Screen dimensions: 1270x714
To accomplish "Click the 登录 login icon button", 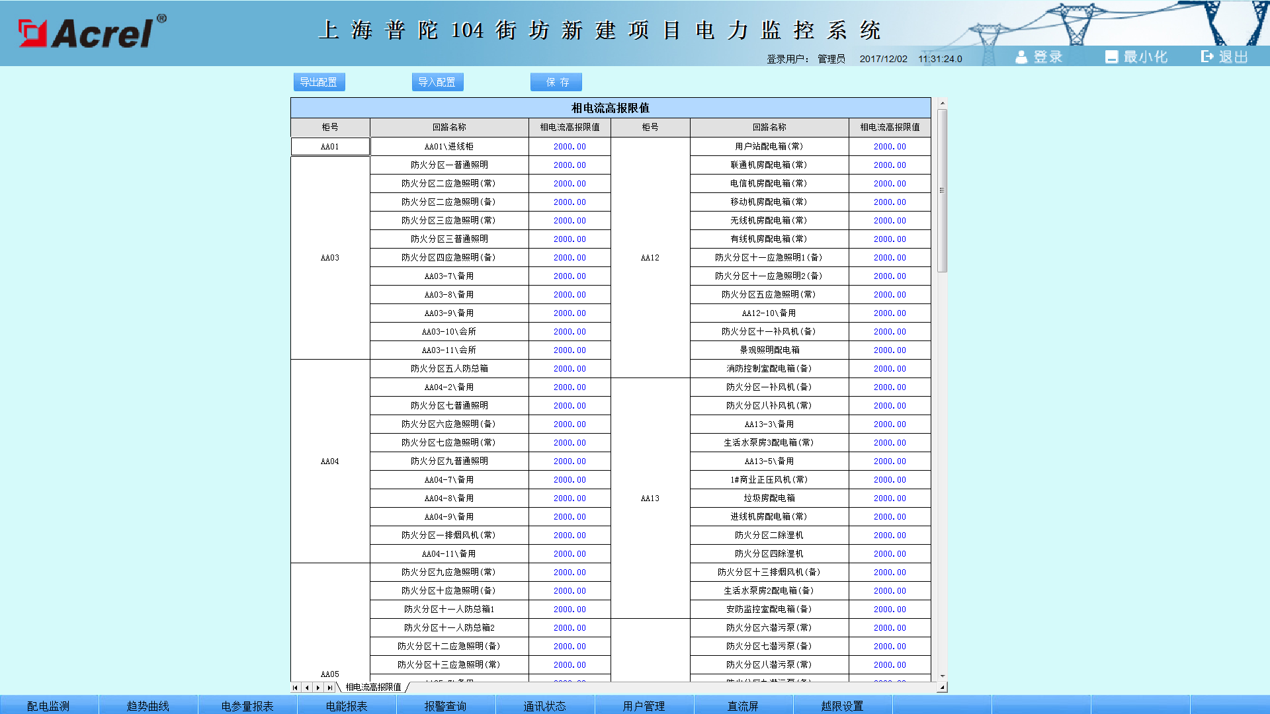I will pos(1038,57).
